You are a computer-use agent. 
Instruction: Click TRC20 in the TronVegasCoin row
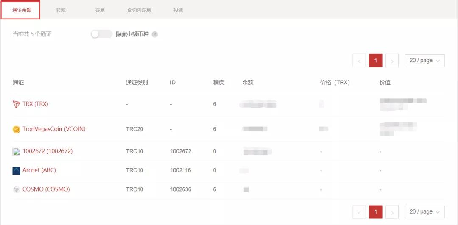pyautogui.click(x=135, y=129)
